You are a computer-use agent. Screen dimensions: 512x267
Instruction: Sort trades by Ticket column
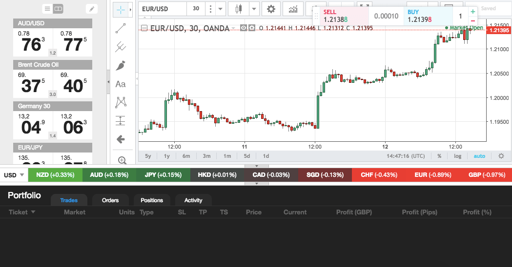pos(21,212)
